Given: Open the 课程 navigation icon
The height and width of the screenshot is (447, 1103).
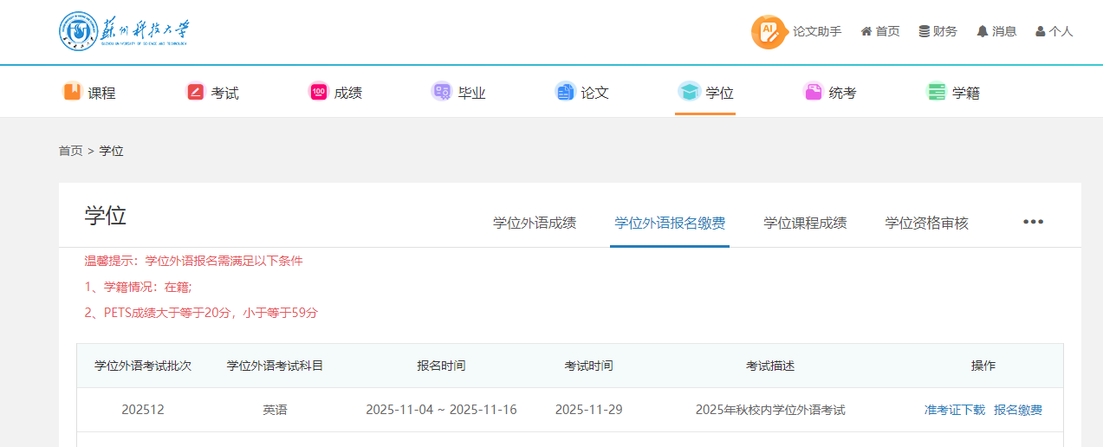Looking at the screenshot, I should (x=72, y=92).
